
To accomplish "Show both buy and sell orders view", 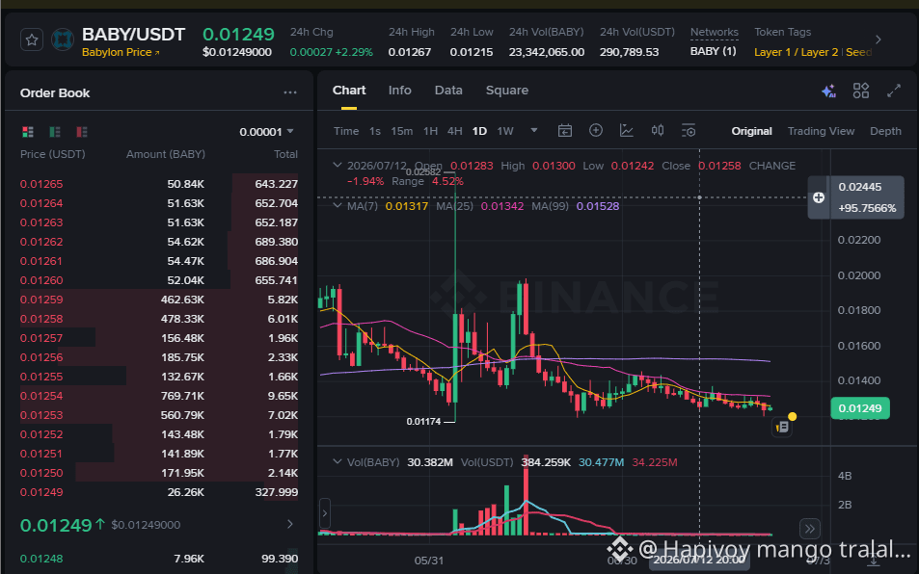I will click(x=28, y=132).
